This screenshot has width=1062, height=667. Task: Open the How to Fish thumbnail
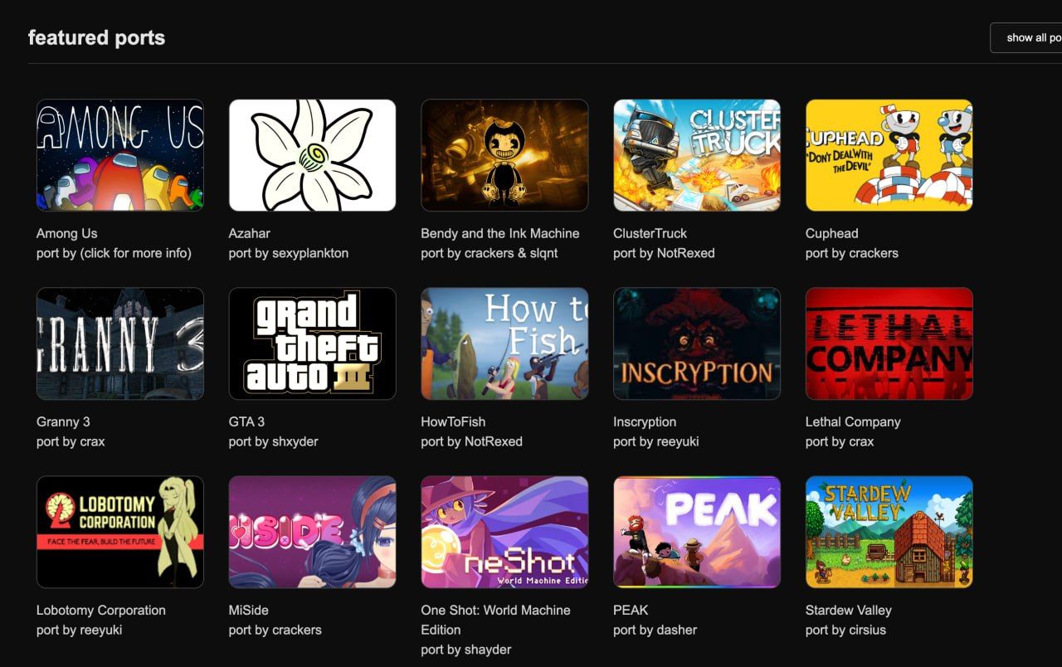coord(504,343)
